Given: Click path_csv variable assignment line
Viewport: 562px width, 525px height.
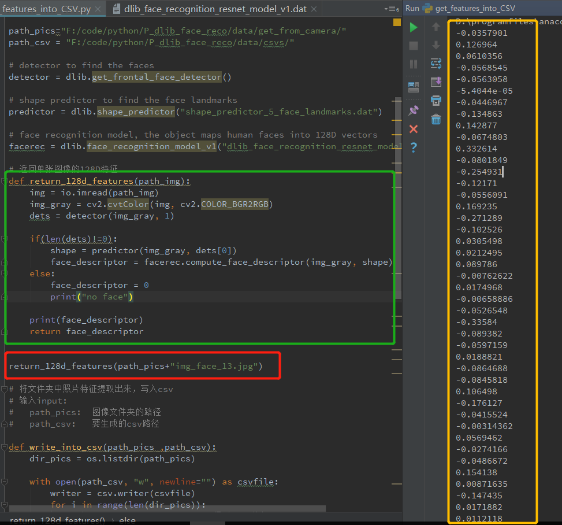Looking at the screenshot, I should 151,43.
